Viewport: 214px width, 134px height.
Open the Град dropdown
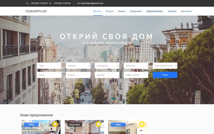[x=49, y=66]
